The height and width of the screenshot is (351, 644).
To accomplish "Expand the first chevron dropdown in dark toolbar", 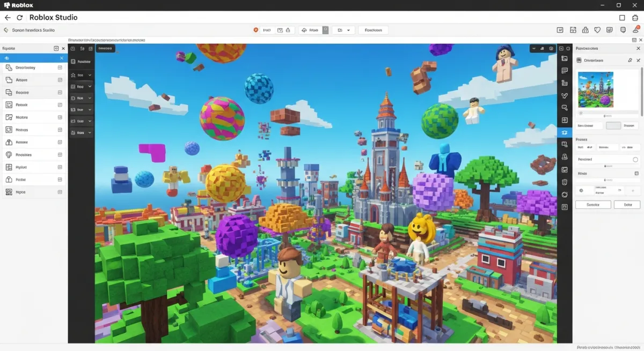I will [90, 76].
